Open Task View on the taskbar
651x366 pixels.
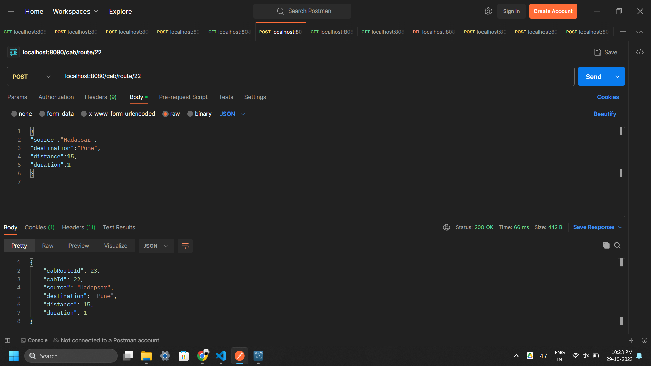coord(128,356)
